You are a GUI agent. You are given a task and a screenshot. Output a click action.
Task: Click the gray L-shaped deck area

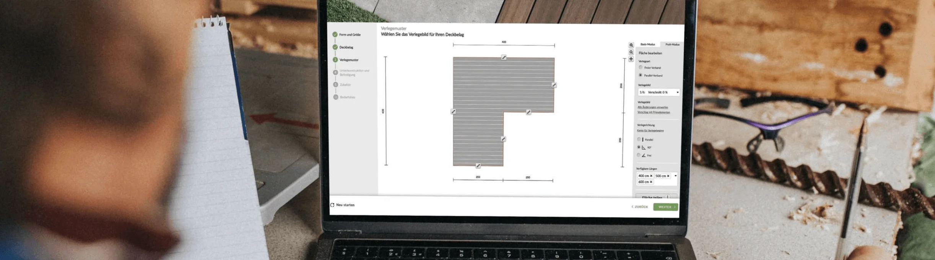tap(478, 111)
